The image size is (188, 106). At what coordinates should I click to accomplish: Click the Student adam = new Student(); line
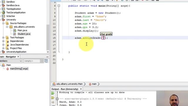coord(98,13)
